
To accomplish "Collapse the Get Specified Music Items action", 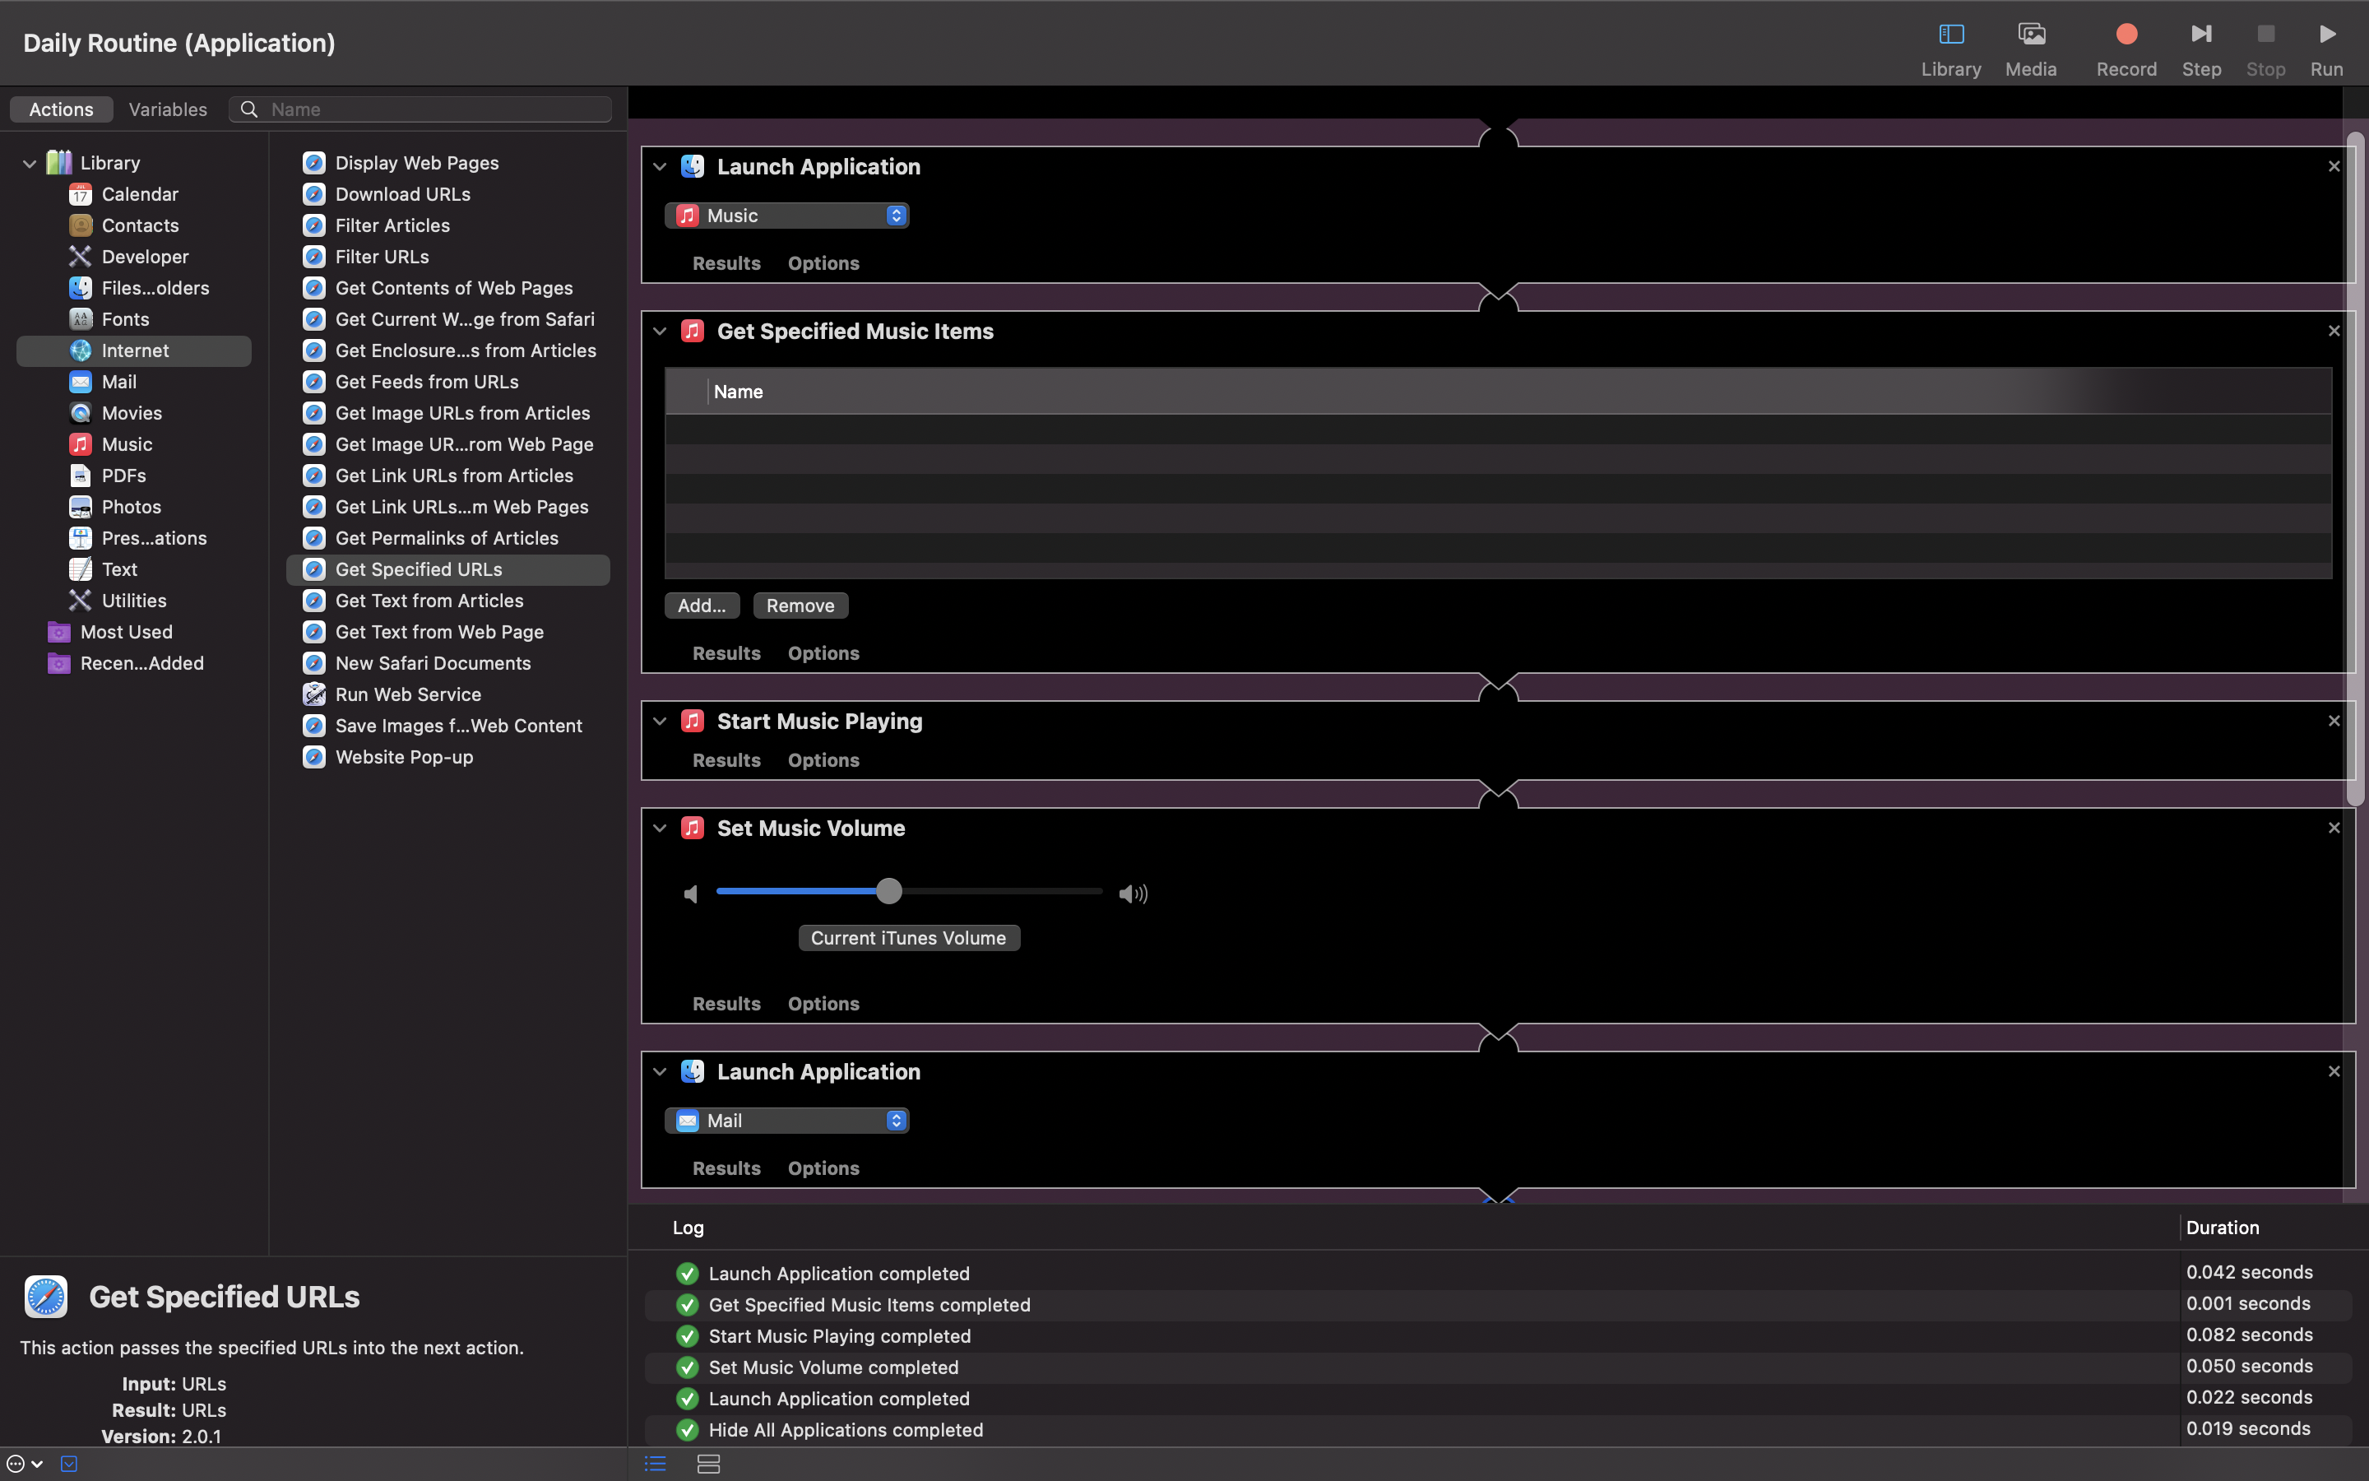I will pos(660,332).
